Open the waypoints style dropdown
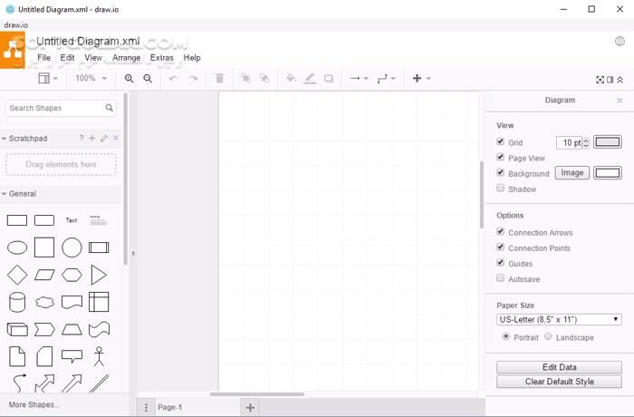 coord(386,78)
